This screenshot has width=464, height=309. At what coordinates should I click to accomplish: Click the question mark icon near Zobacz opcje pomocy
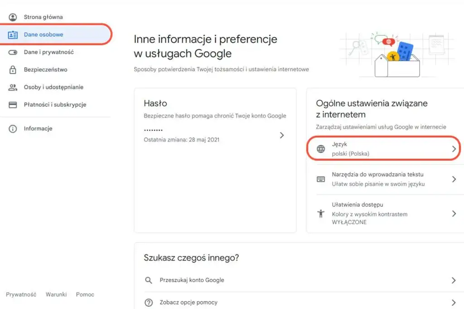click(x=148, y=302)
